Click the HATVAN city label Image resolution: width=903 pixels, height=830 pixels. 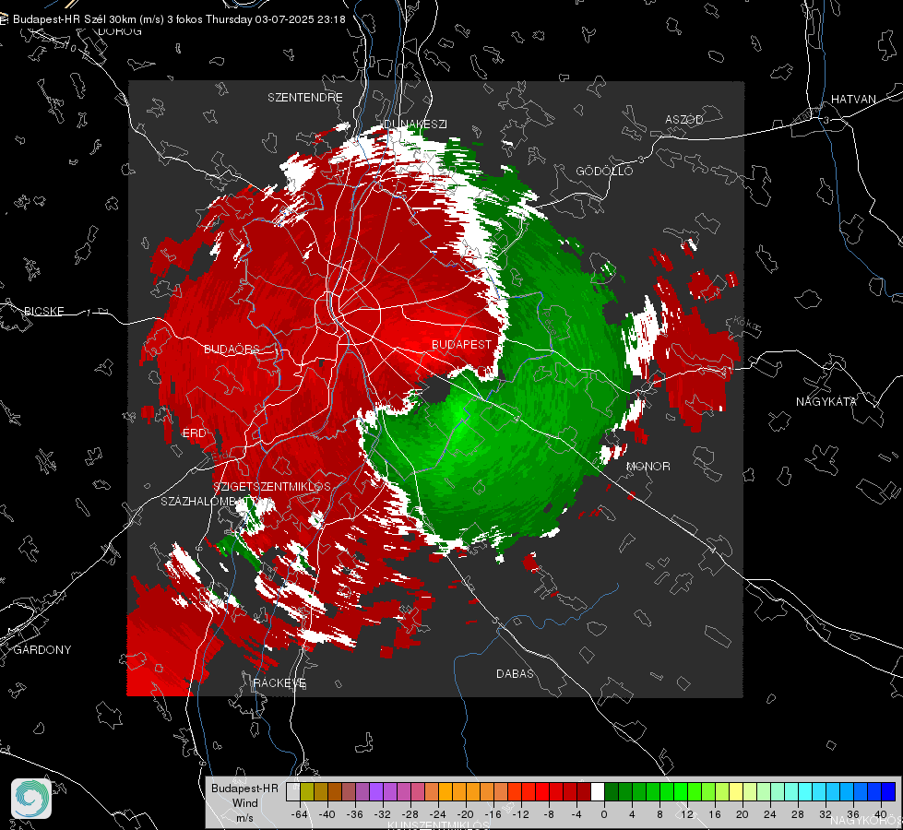(x=853, y=99)
